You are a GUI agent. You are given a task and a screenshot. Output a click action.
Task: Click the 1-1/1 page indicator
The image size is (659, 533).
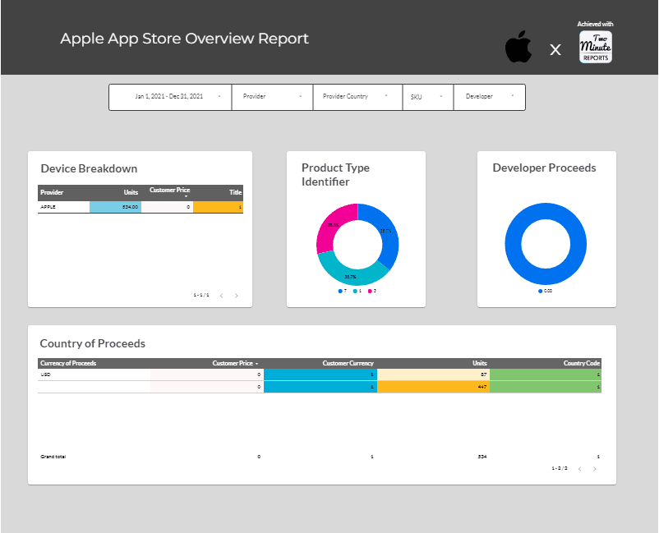coord(200,296)
